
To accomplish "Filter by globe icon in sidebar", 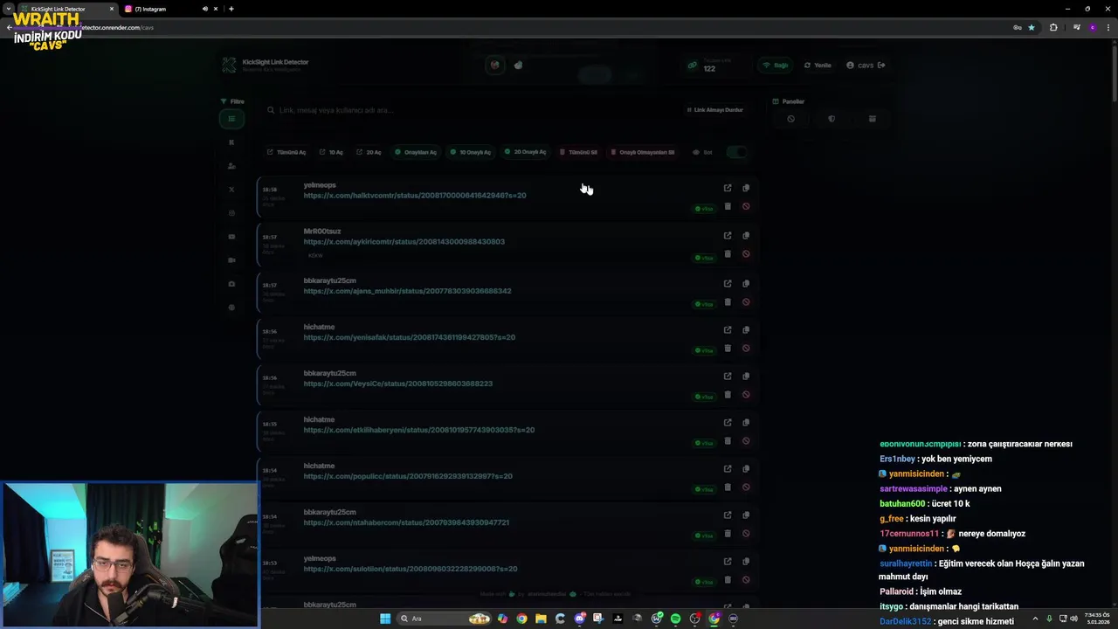I will (231, 308).
